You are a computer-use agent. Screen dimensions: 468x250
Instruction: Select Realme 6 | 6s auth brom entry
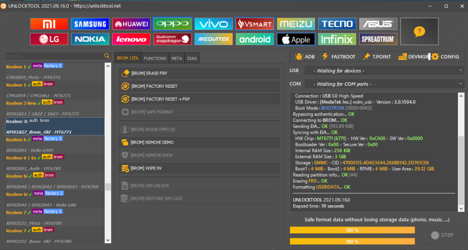pos(55,163)
